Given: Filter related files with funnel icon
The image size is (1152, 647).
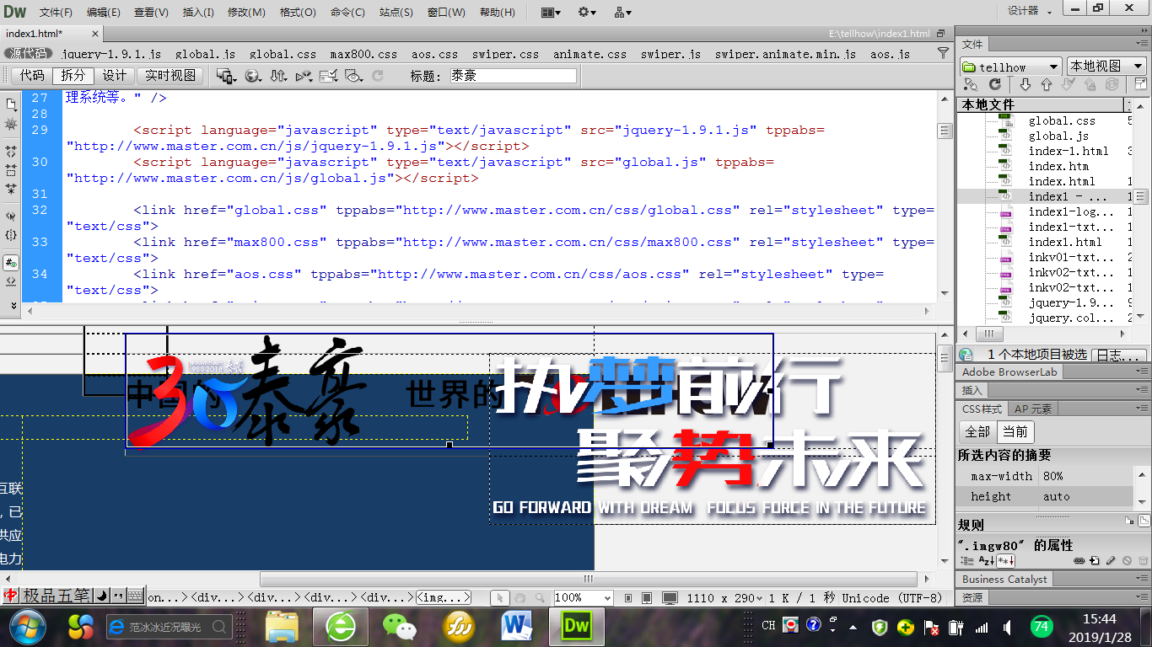Looking at the screenshot, I should click(x=943, y=53).
